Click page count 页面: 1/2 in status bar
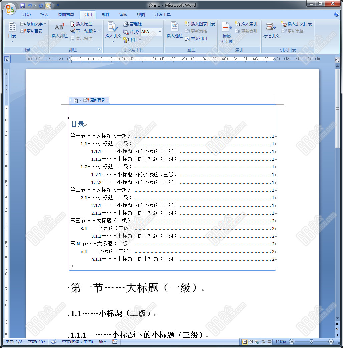Image resolution: width=343 pixels, height=348 pixels. point(14,342)
